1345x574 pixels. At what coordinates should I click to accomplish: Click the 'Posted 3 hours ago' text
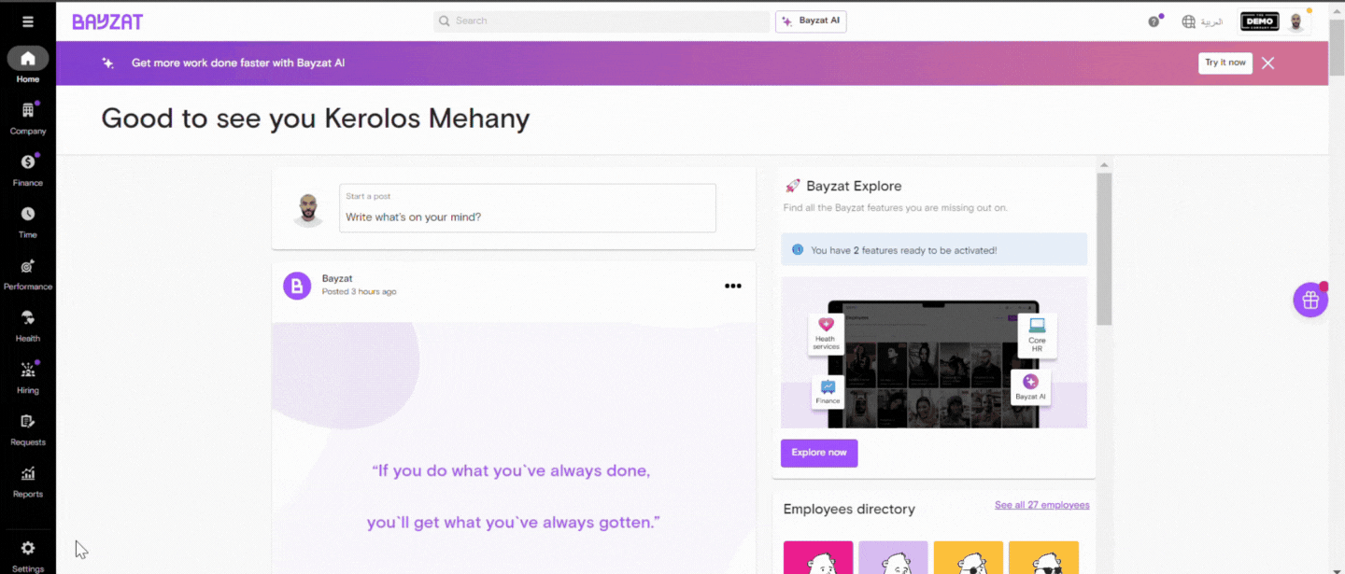(359, 292)
